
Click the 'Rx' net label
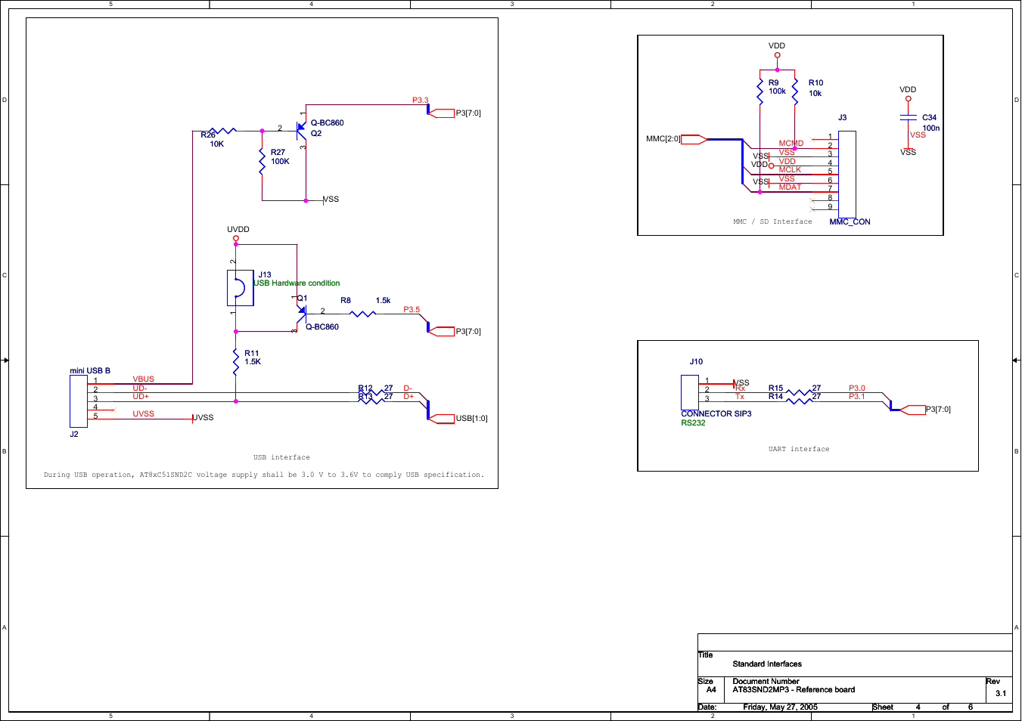click(x=740, y=388)
